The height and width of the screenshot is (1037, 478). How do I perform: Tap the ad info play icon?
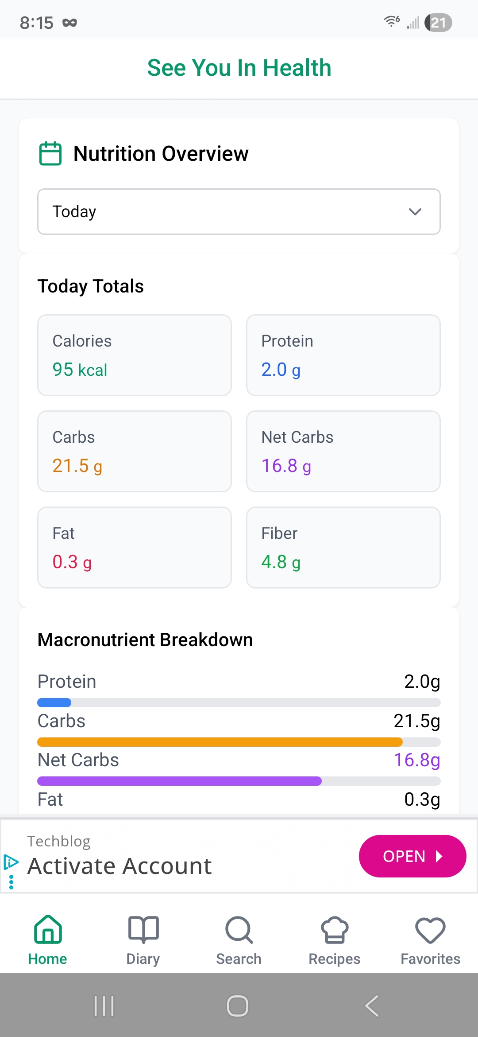tap(11, 862)
